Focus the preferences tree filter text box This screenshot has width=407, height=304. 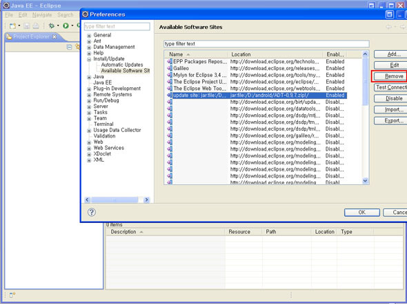(117, 26)
